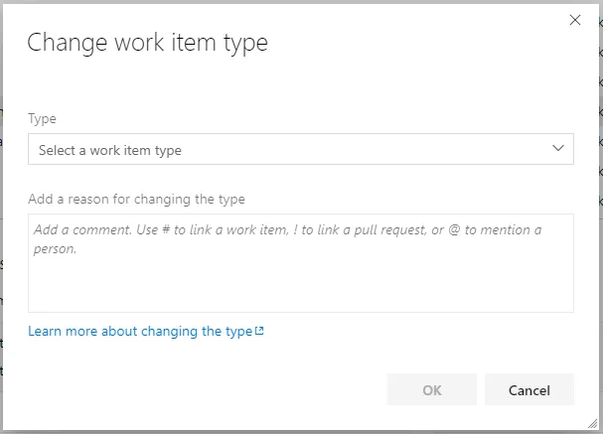Open Learn more about changing the type link
This screenshot has width=603, height=434.
point(140,332)
